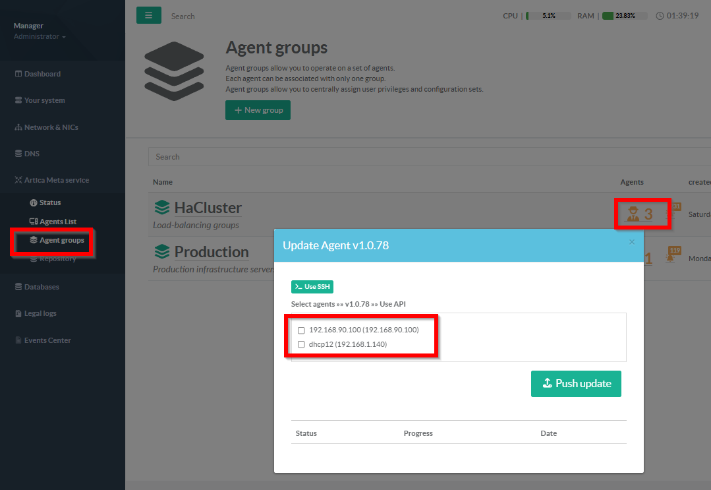Open the Dashboard menu item

point(42,74)
